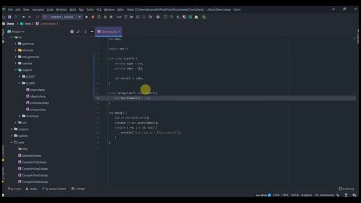361x203 pixels.
Task: Click the green puzzle-piece plugin icon
Action: click(x=196, y=17)
